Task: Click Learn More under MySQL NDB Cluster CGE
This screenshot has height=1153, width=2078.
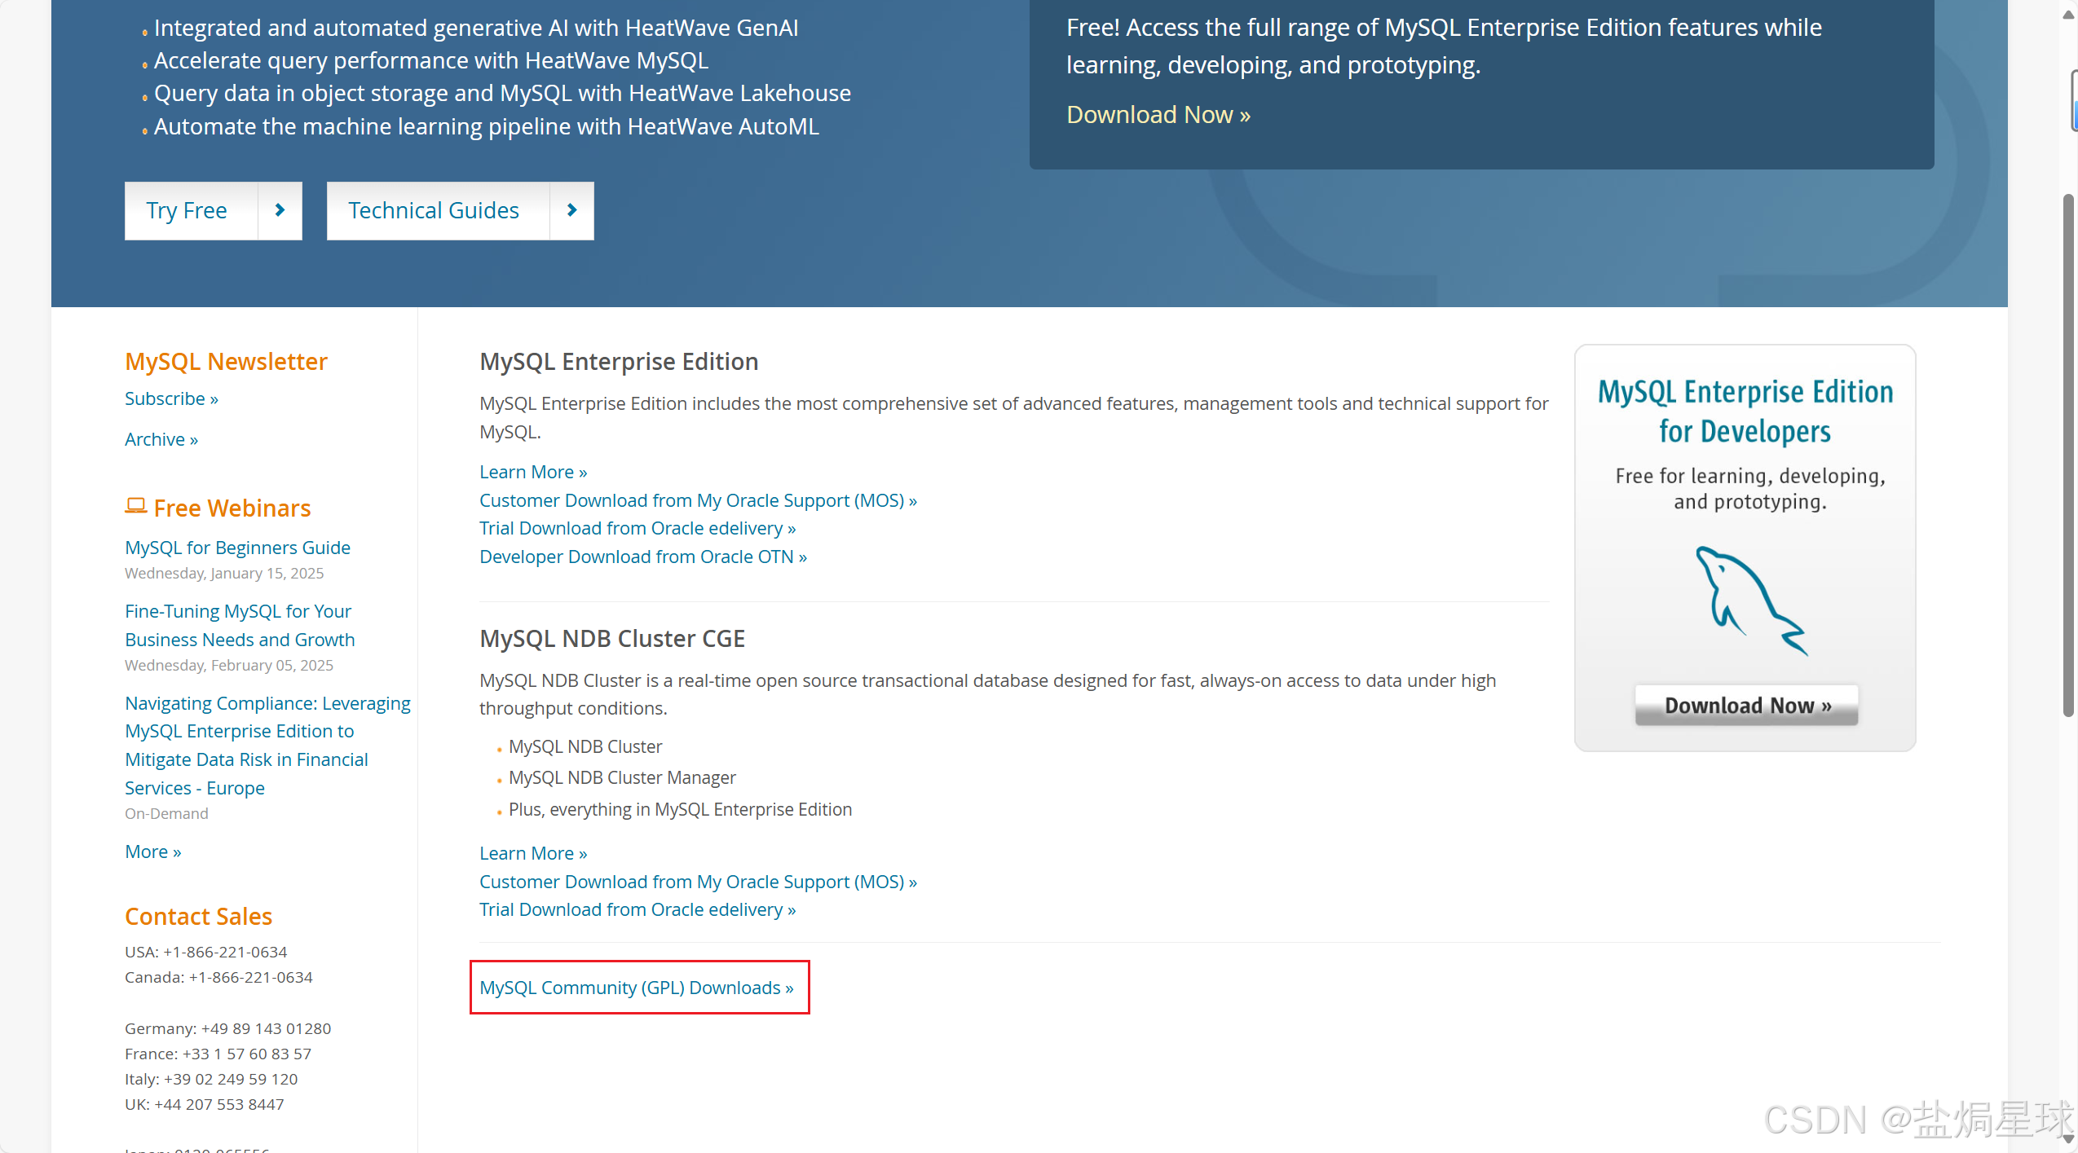Action: tap(533, 853)
